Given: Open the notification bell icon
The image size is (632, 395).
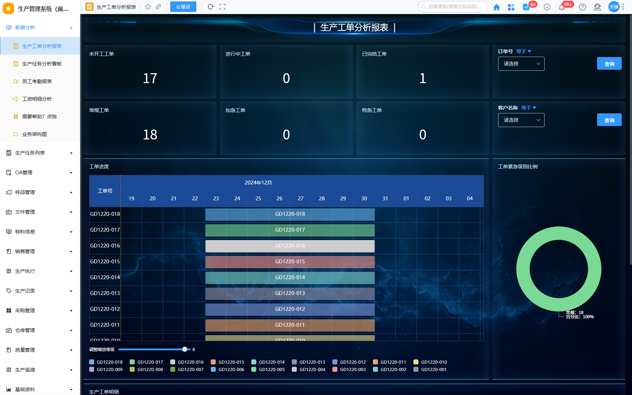Looking at the screenshot, I should pos(562,7).
